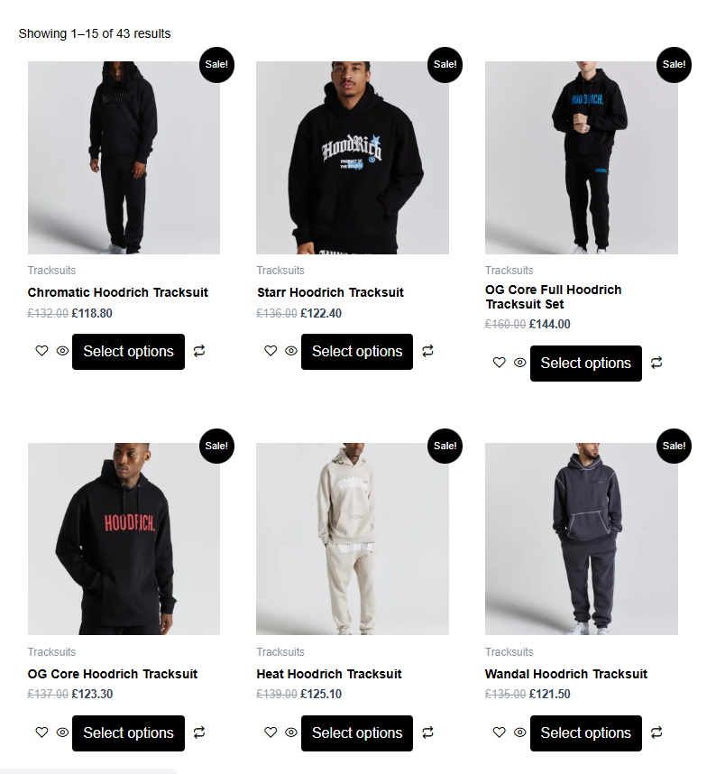Wishlist heart for Starr Hoodrich Tracksuit
The width and height of the screenshot is (716, 774).
pyautogui.click(x=271, y=351)
